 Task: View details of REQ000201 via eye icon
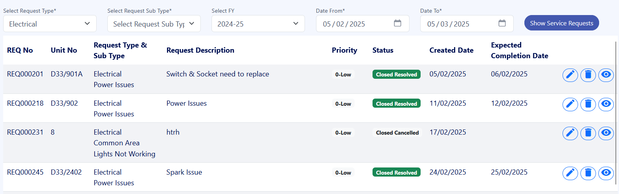(606, 75)
